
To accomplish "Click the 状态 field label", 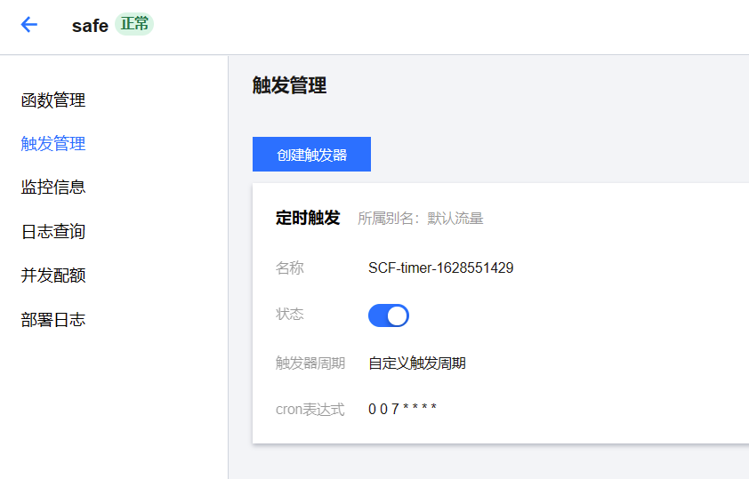I will pyautogui.click(x=289, y=314).
